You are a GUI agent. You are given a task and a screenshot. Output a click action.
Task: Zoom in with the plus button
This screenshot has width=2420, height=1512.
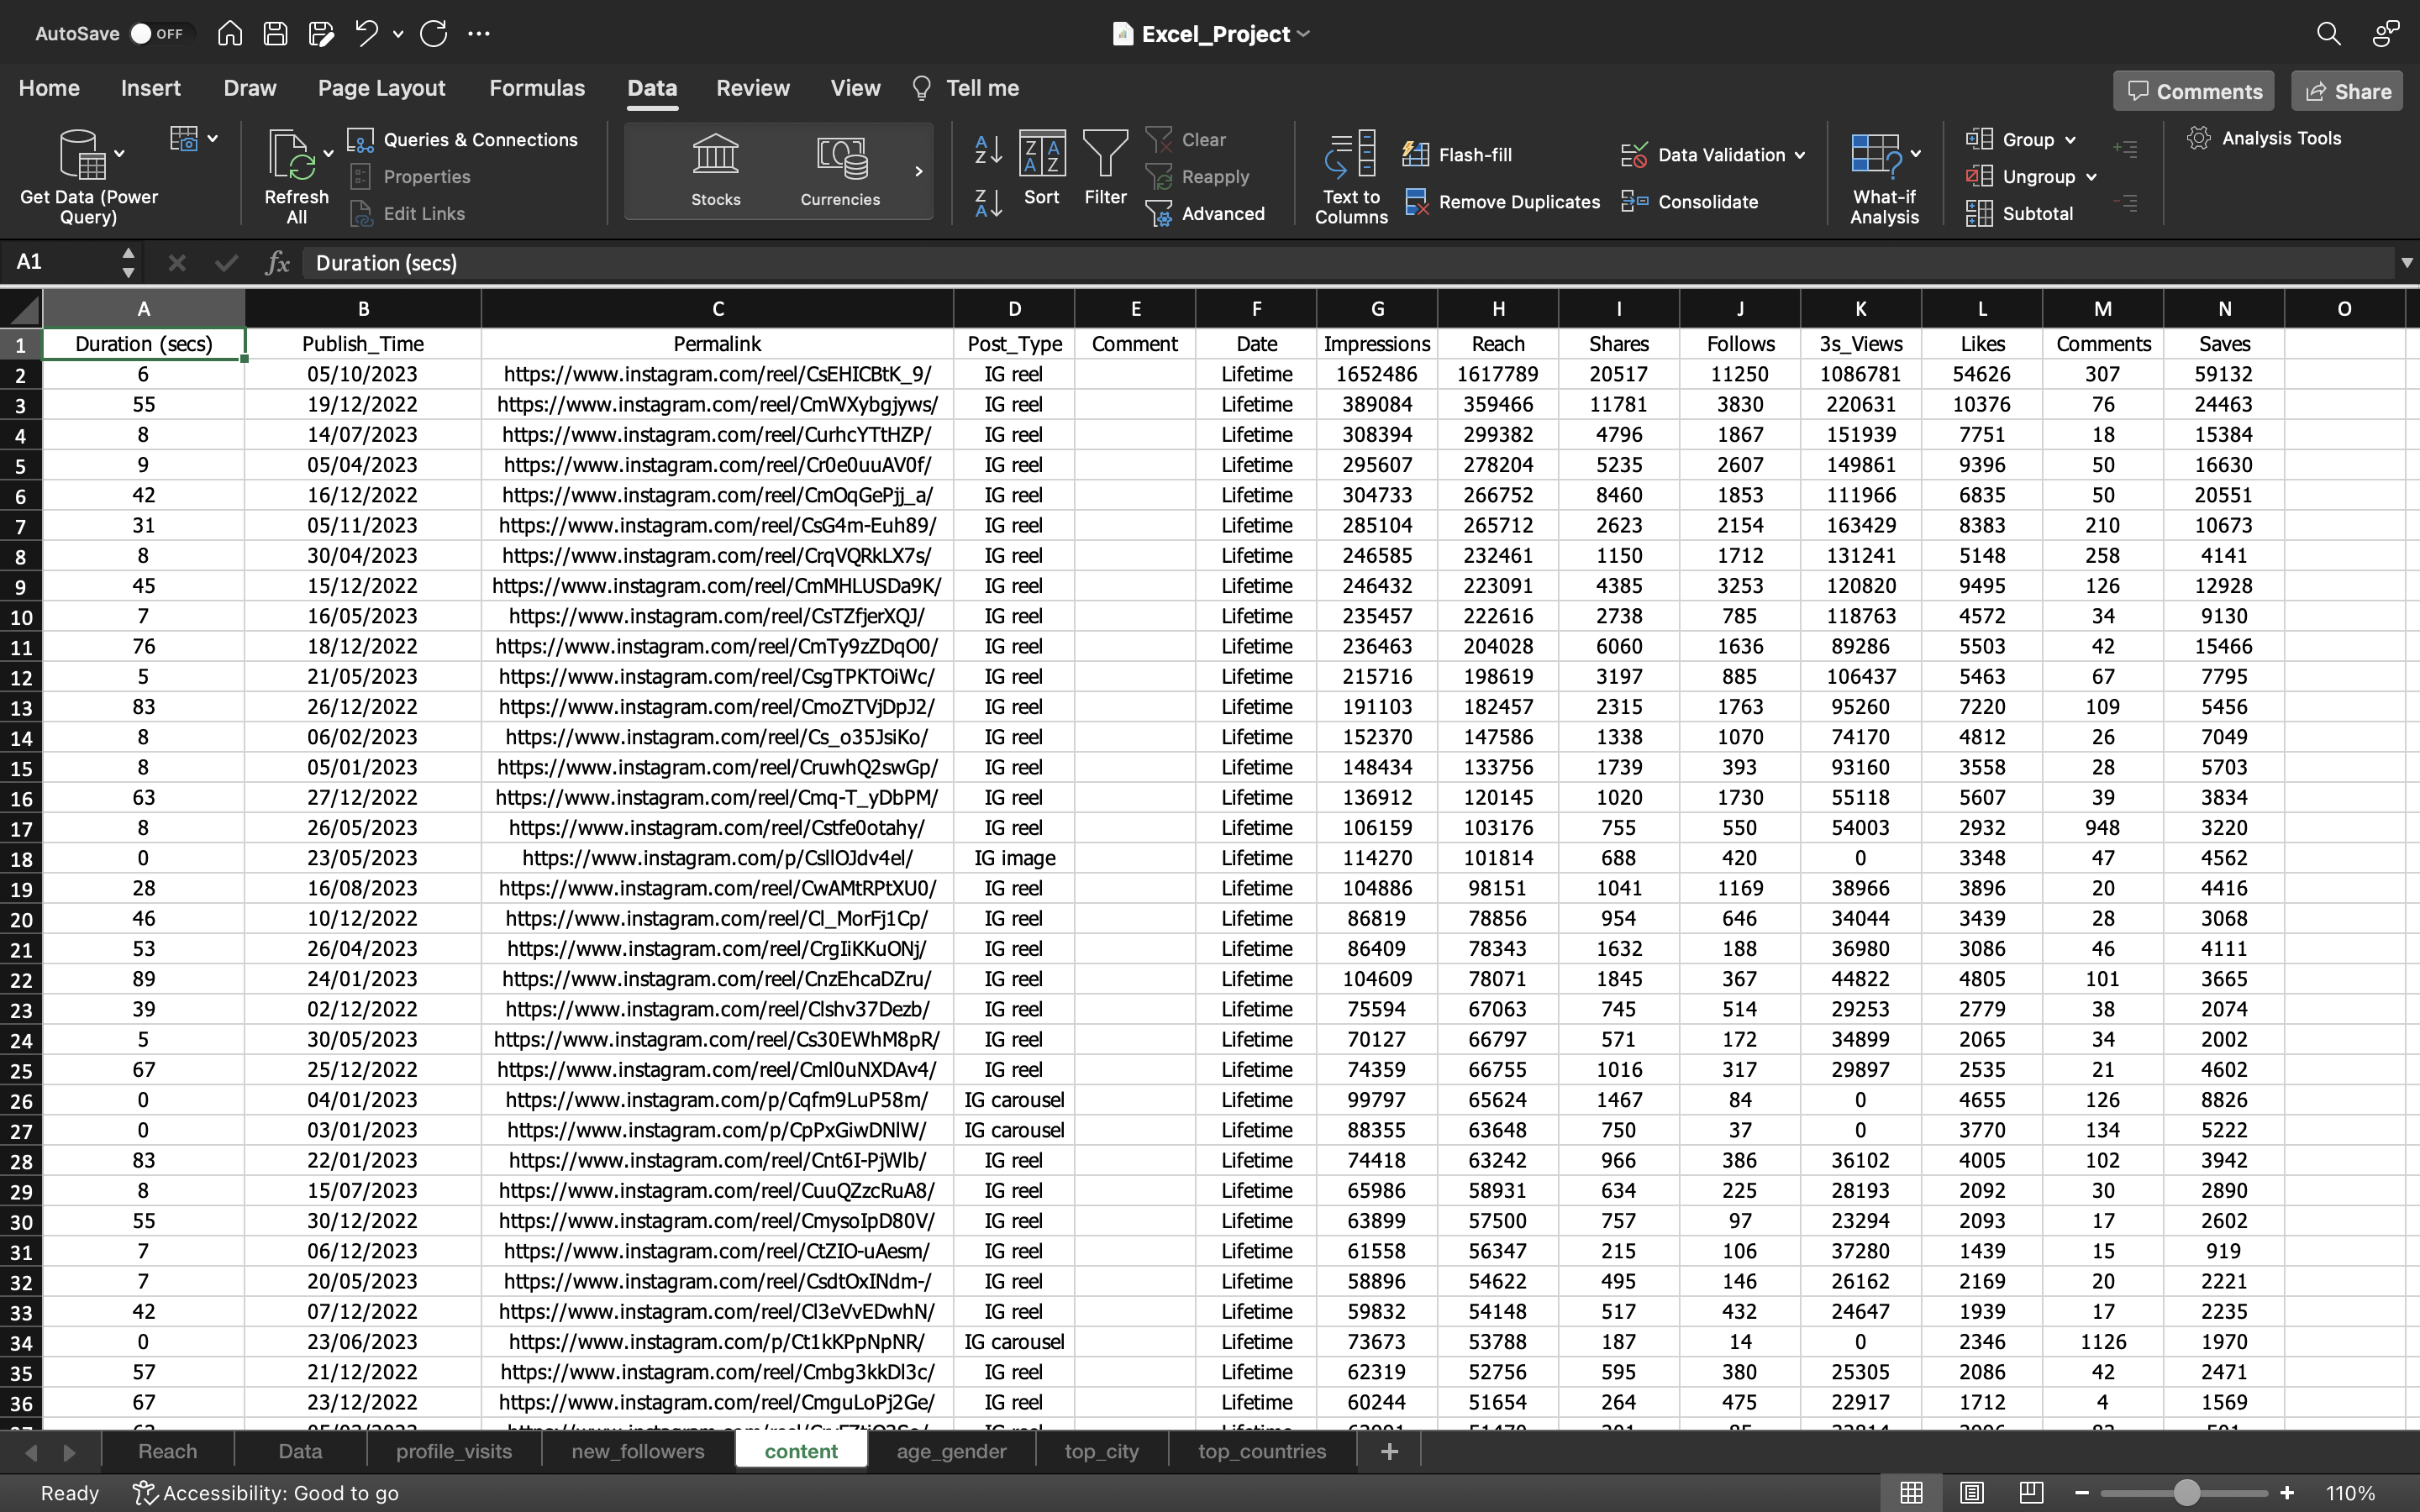tap(2286, 1493)
